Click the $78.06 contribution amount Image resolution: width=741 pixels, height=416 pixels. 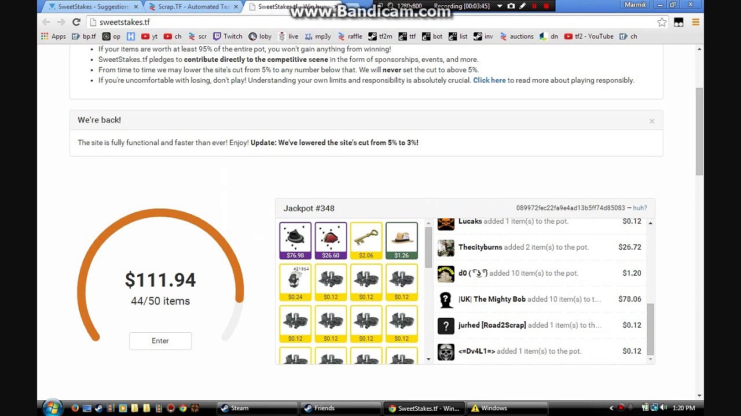(630, 299)
